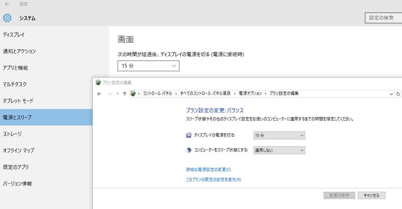Open the コンピューターをスリープ状態にする dropdown
Image resolution: width=402 pixels, height=209 pixels.
279,150
